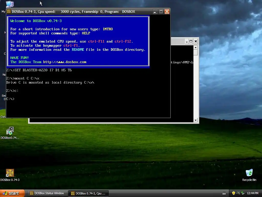This screenshot has width=262, height=197.
Task: Click the http://www.dosbox.com text
Action: [x=65, y=62]
